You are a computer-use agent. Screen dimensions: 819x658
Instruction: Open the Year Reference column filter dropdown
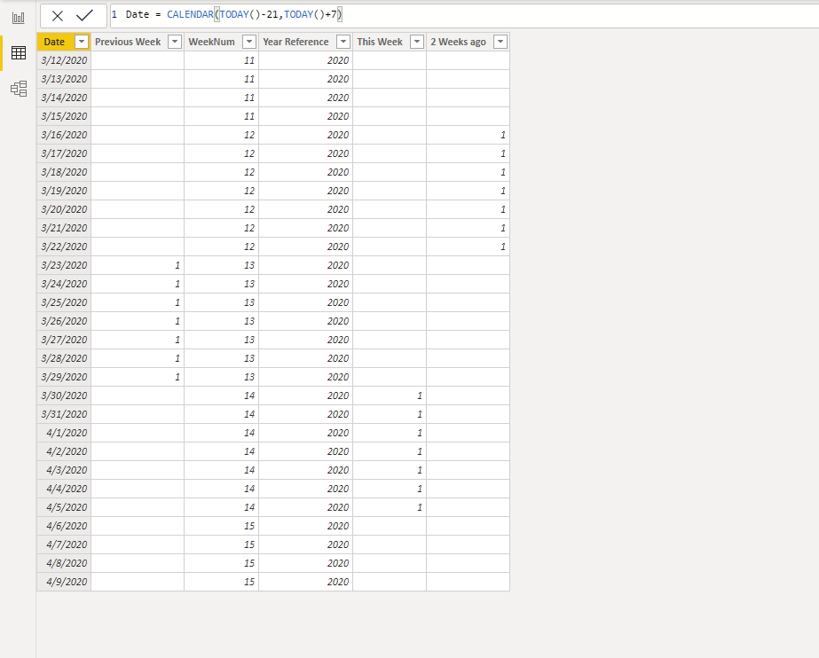[x=343, y=42]
